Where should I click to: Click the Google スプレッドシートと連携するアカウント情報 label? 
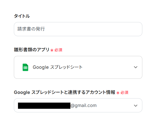(x=64, y=92)
